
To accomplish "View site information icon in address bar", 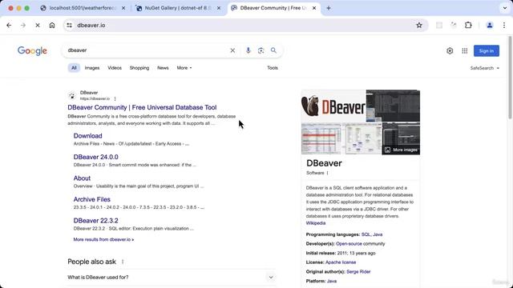I will click(69, 25).
